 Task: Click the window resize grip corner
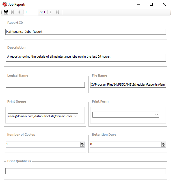[x=169, y=180]
